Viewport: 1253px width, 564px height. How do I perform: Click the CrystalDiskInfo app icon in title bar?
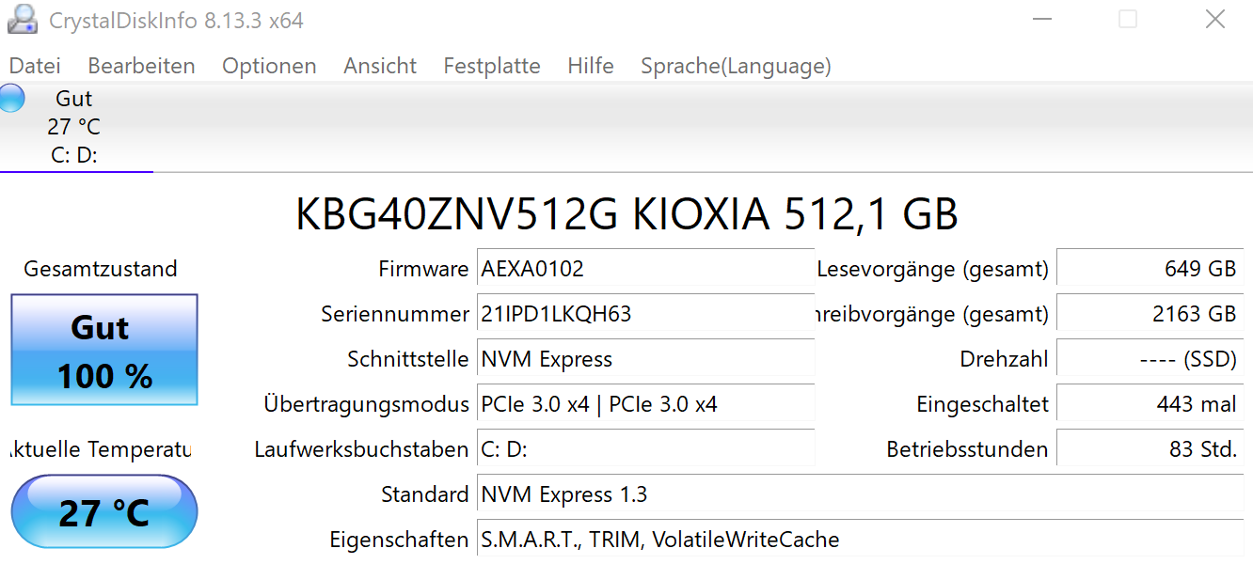[x=22, y=20]
